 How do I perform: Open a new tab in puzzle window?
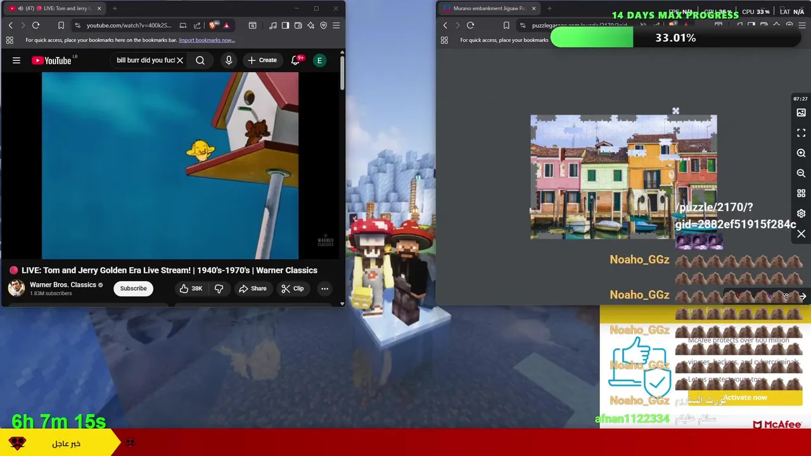549,8
